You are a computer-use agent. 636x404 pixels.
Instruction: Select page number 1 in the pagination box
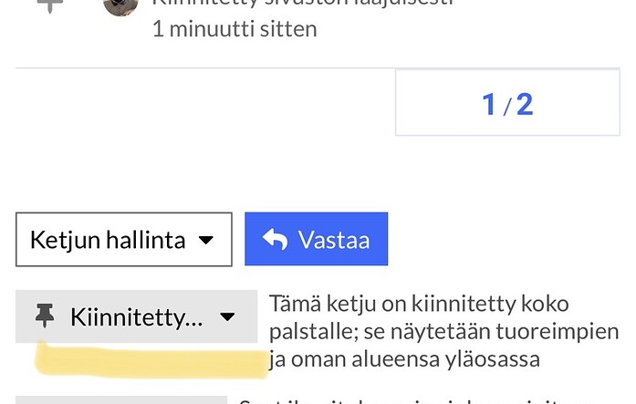pos(488,104)
